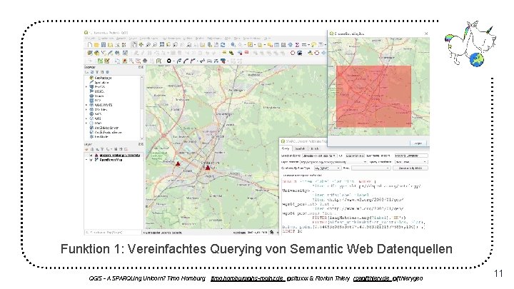This screenshot has width=514, height=289.
Task: Select the Pan Map hand tool
Action: (x=133, y=44)
